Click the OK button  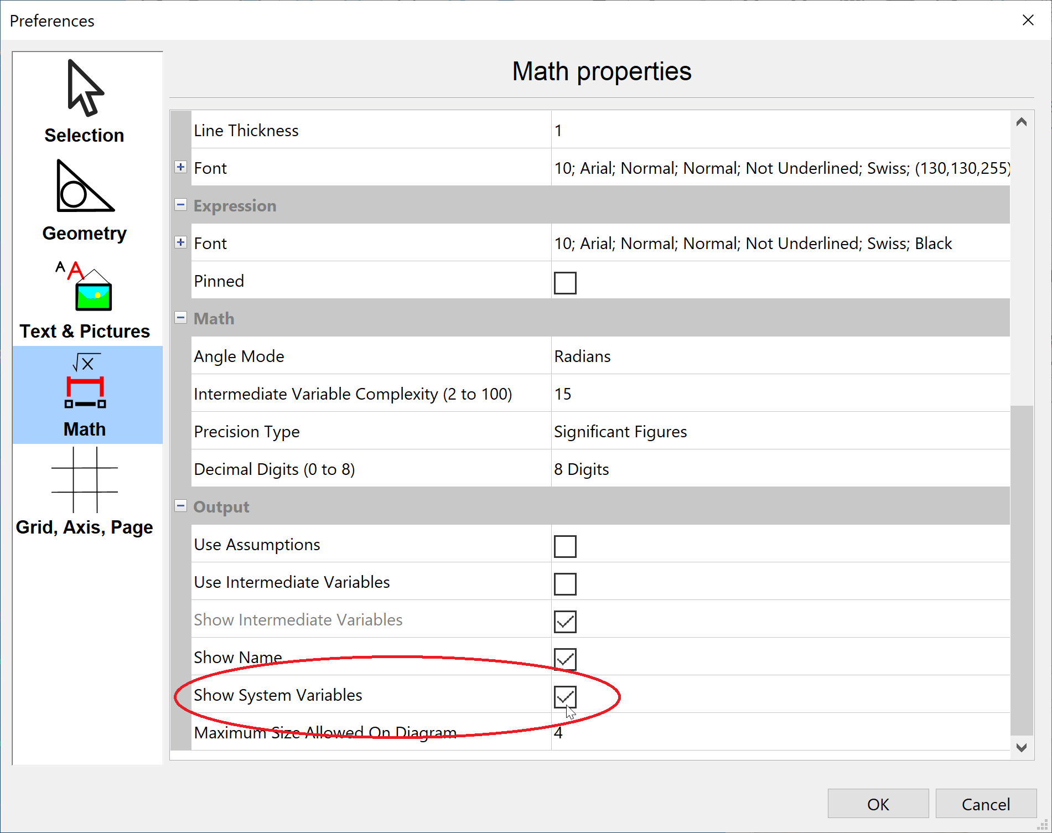click(878, 804)
